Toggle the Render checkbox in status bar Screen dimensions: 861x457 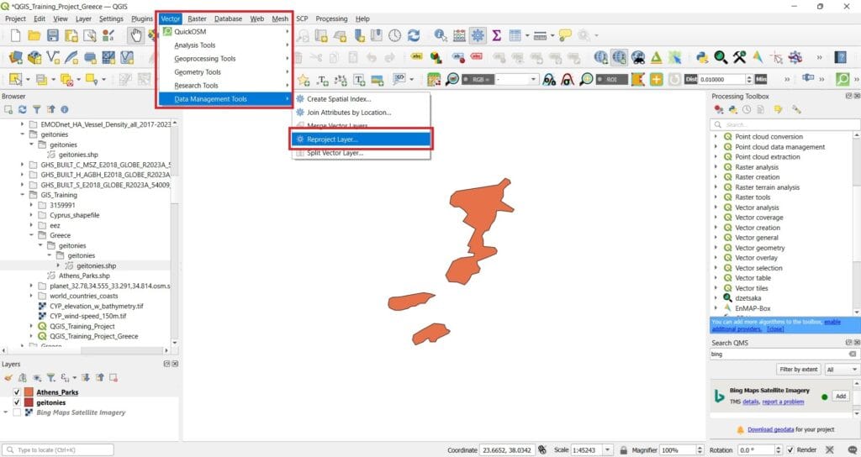pos(790,450)
